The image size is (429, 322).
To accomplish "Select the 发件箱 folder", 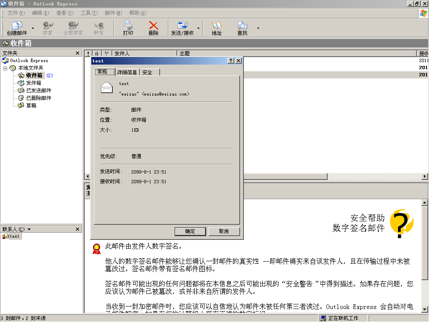I will [34, 83].
